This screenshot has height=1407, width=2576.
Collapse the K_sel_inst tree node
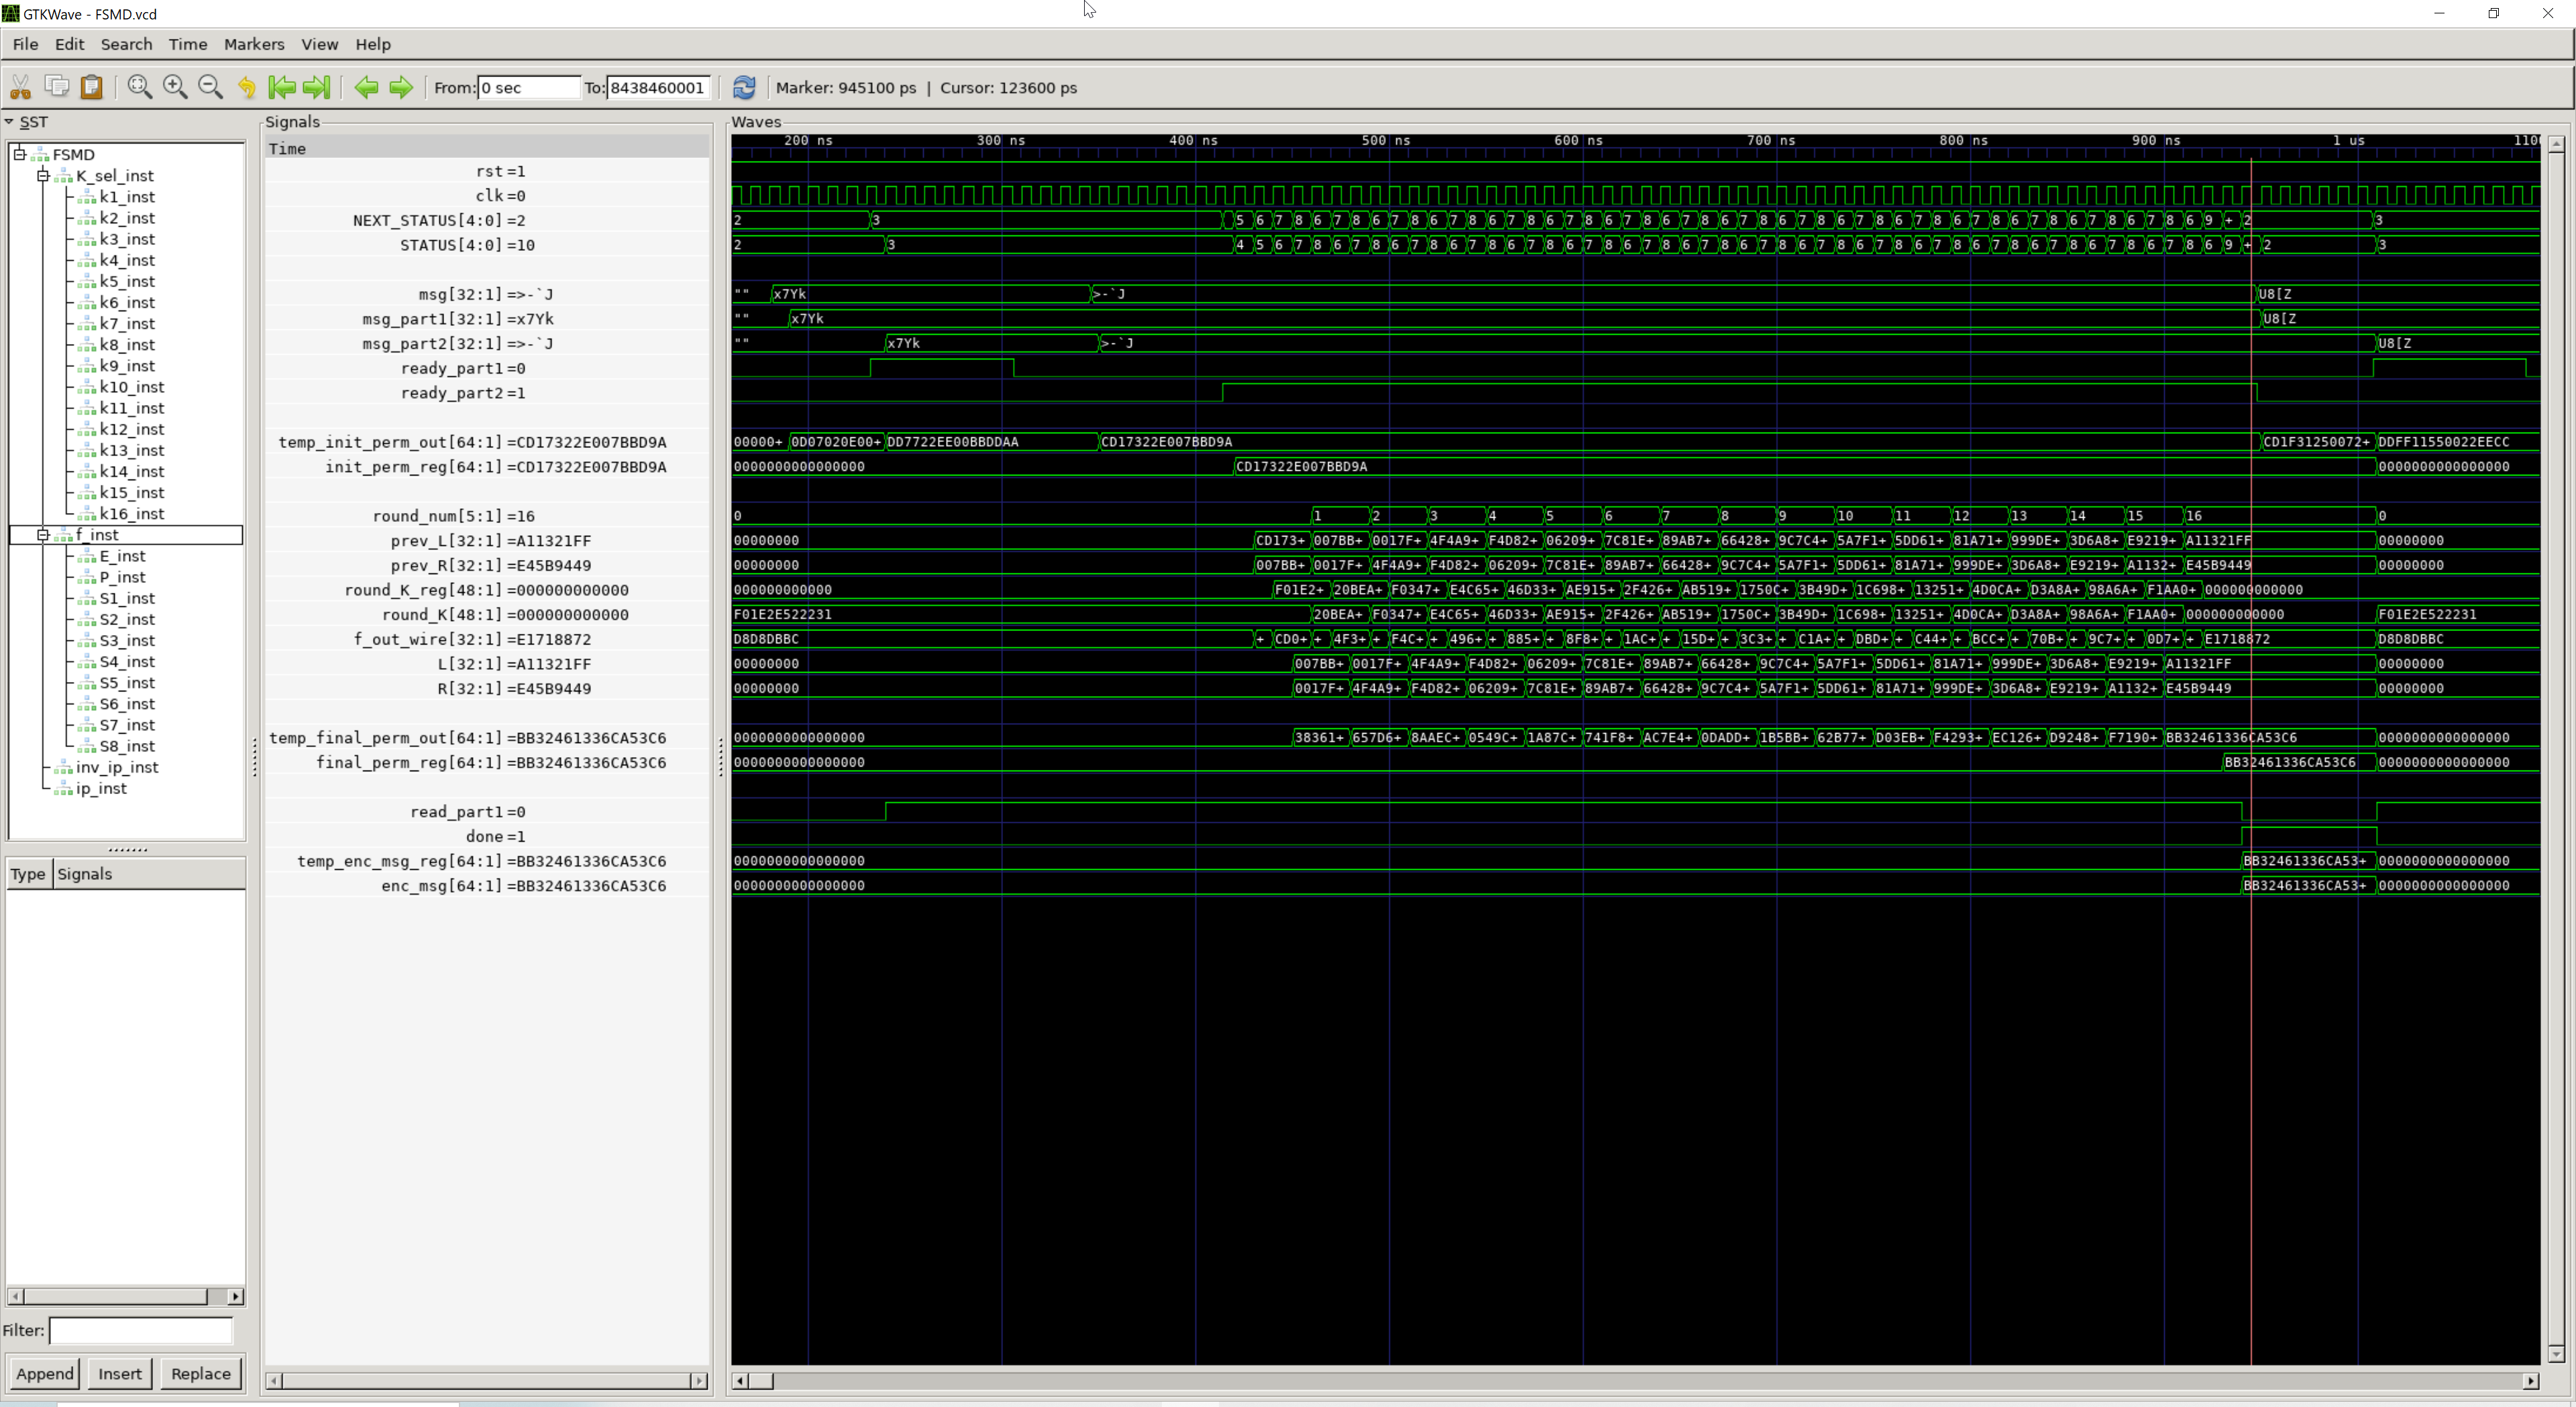coord(43,175)
